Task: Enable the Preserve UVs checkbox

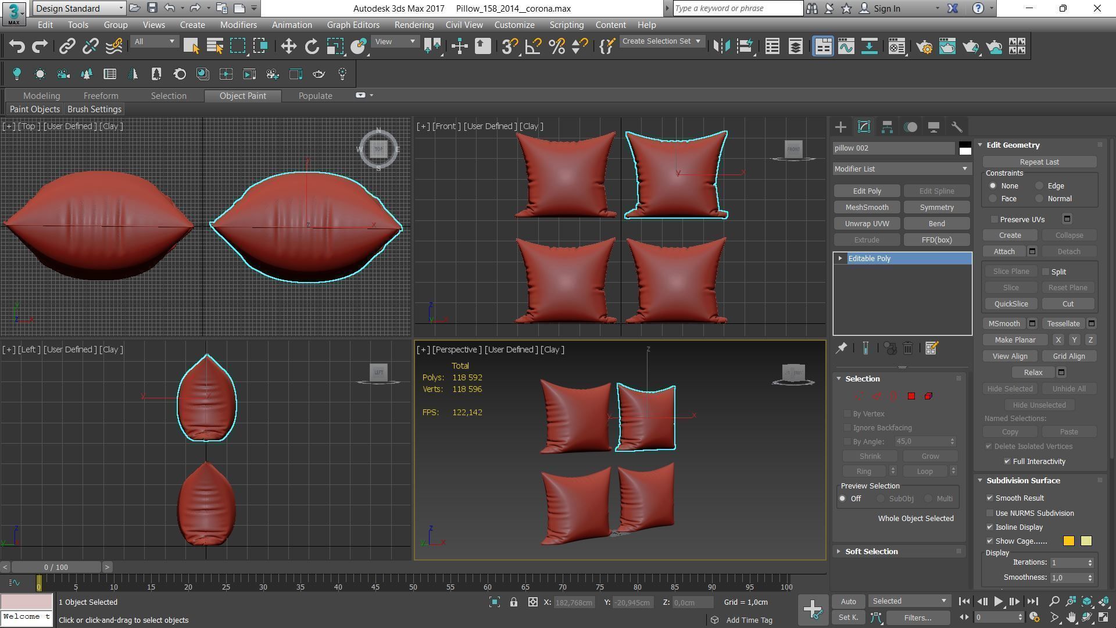Action: [x=995, y=219]
